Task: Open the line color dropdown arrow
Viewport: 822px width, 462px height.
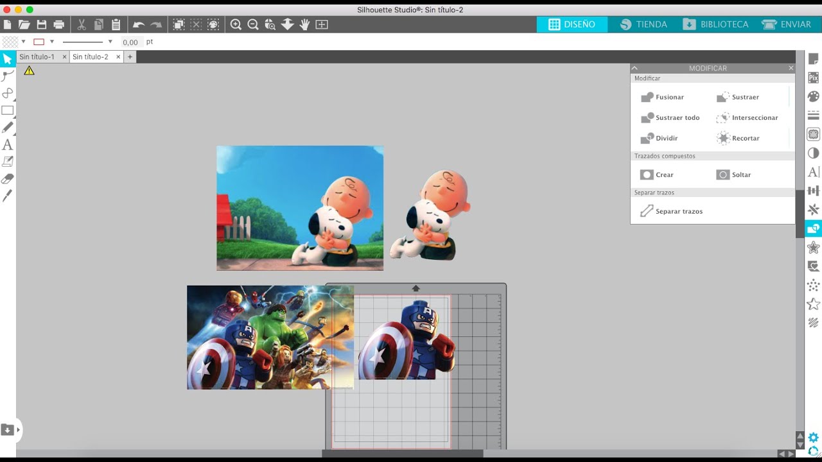Action: pyautogui.click(x=52, y=42)
